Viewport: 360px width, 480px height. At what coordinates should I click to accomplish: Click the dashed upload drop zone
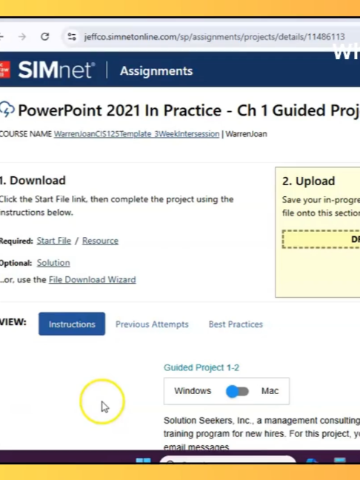tap(321, 239)
